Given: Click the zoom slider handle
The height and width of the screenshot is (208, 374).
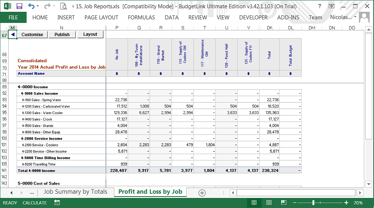Looking at the screenshot, I should point(314,203).
